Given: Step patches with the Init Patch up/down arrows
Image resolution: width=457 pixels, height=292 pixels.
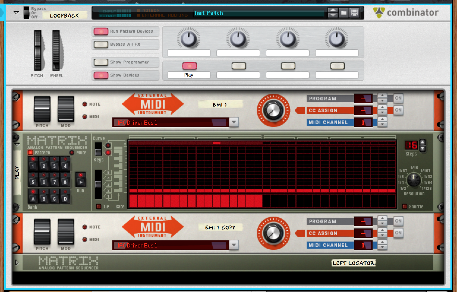Looking at the screenshot, I should tap(333, 13).
